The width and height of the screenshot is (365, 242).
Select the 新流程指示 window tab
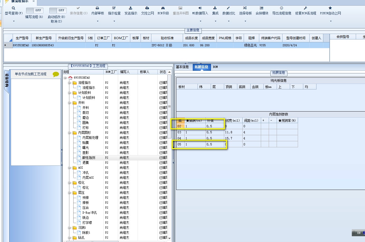[x=20, y=1]
